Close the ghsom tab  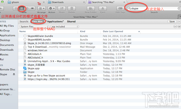[x=44, y=2]
